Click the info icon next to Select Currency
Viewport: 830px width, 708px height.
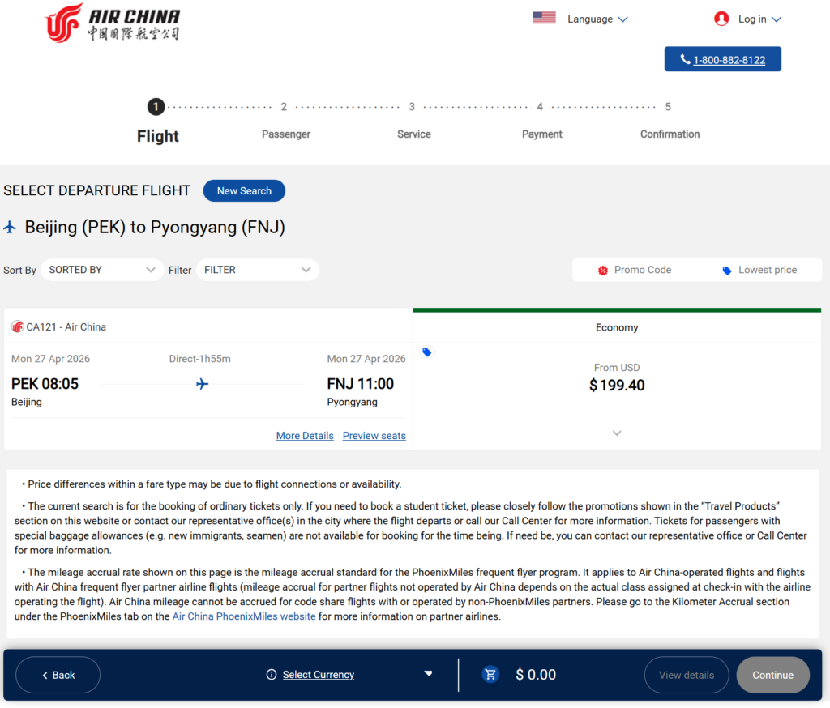coord(270,675)
